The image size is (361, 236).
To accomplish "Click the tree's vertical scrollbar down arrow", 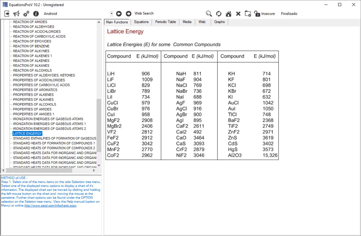I will coord(99,165).
